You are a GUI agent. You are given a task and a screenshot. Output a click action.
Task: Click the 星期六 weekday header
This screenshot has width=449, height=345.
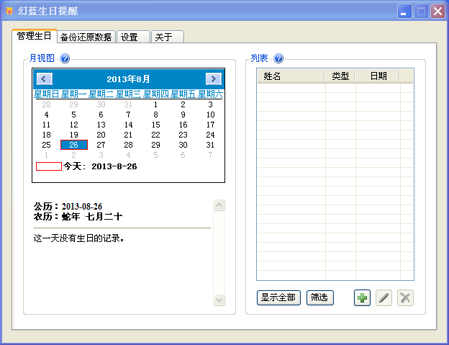[210, 94]
